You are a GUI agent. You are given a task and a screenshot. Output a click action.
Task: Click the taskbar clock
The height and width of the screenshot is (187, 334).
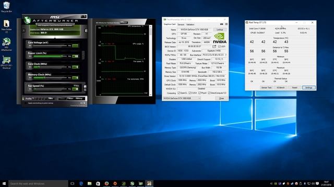[x=326, y=183]
